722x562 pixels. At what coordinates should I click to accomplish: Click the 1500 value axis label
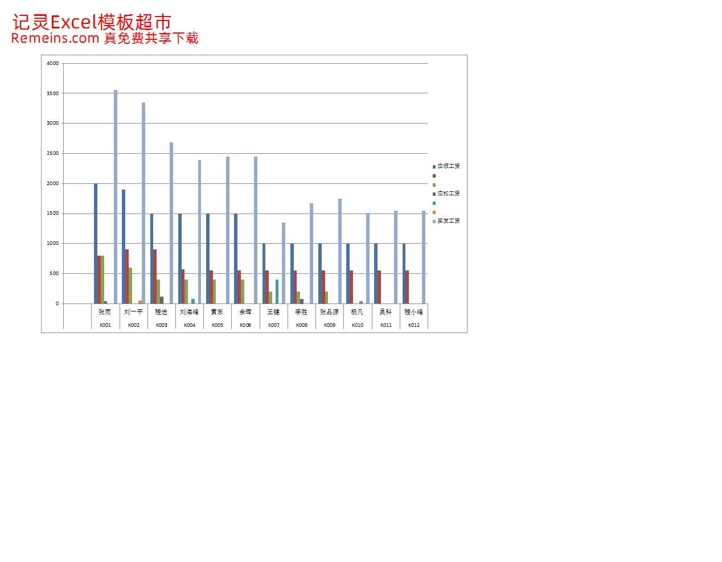[x=53, y=214]
